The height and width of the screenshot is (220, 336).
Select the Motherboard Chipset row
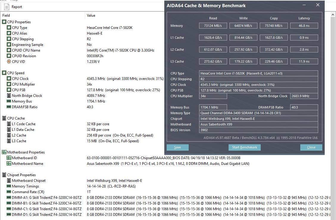[x=74, y=181]
